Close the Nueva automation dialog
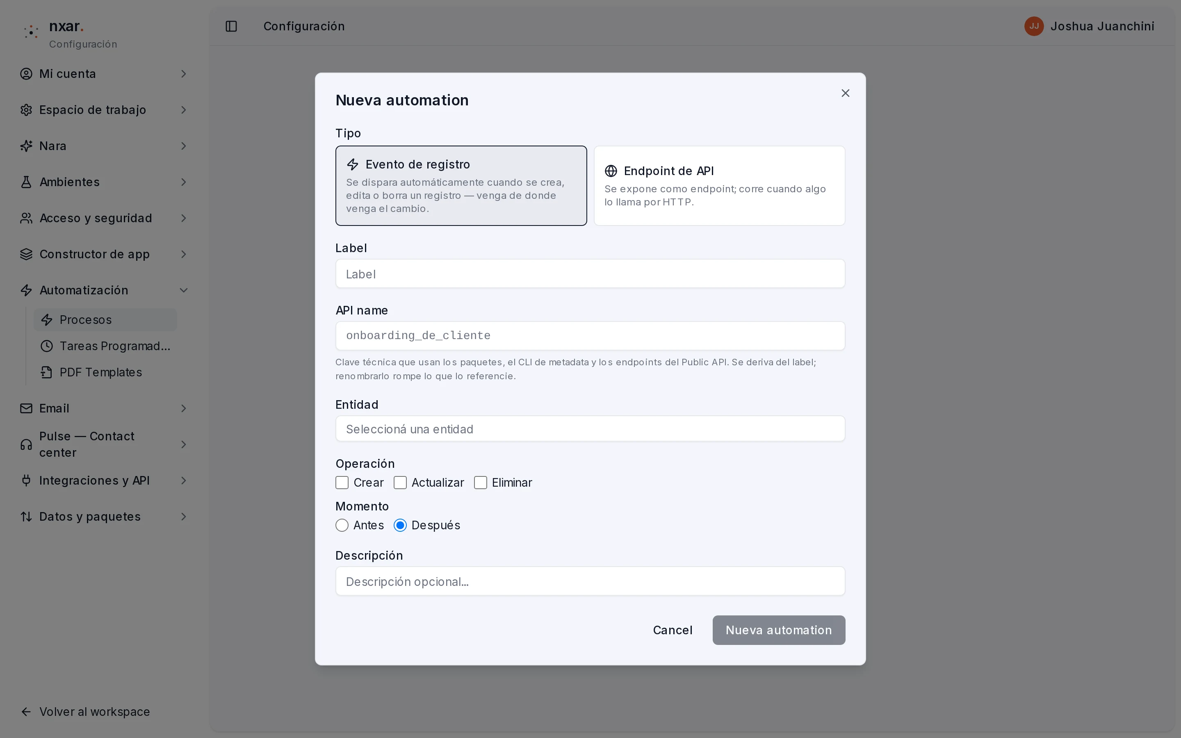 click(x=845, y=93)
